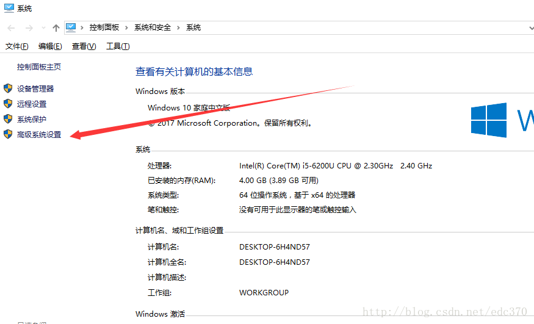
Task: Click shield icon beside 高级系统设置
Action: [8, 134]
